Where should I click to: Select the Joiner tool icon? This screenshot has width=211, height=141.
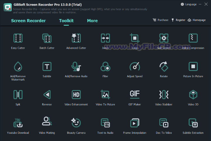pos(105,38)
